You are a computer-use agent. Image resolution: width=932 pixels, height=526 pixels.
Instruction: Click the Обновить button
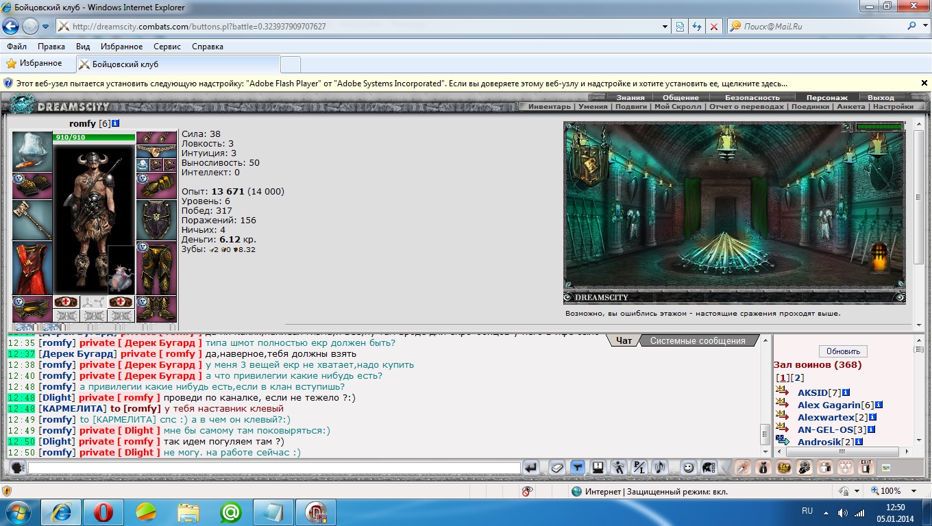[x=843, y=351]
